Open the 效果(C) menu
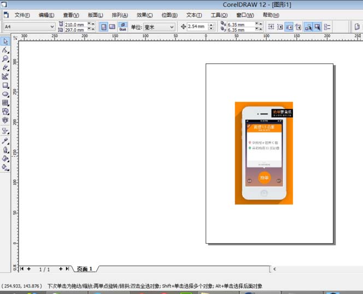This screenshot has height=294, width=363. [144, 15]
